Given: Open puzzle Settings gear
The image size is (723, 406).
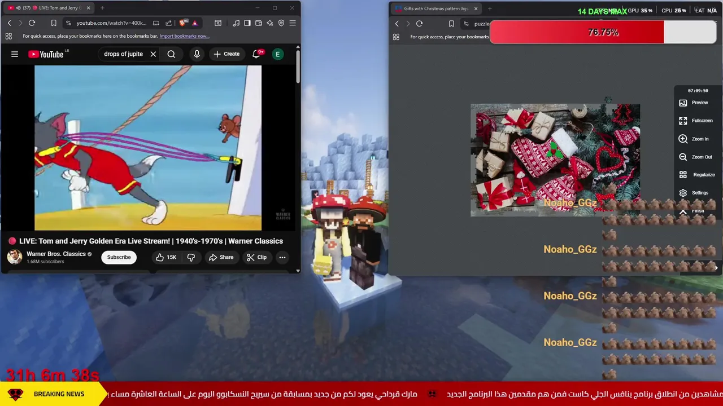Looking at the screenshot, I should [694, 193].
